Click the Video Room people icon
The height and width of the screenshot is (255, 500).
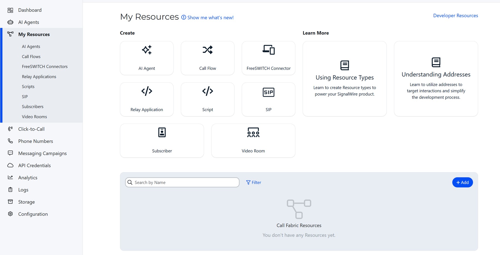[253, 132]
